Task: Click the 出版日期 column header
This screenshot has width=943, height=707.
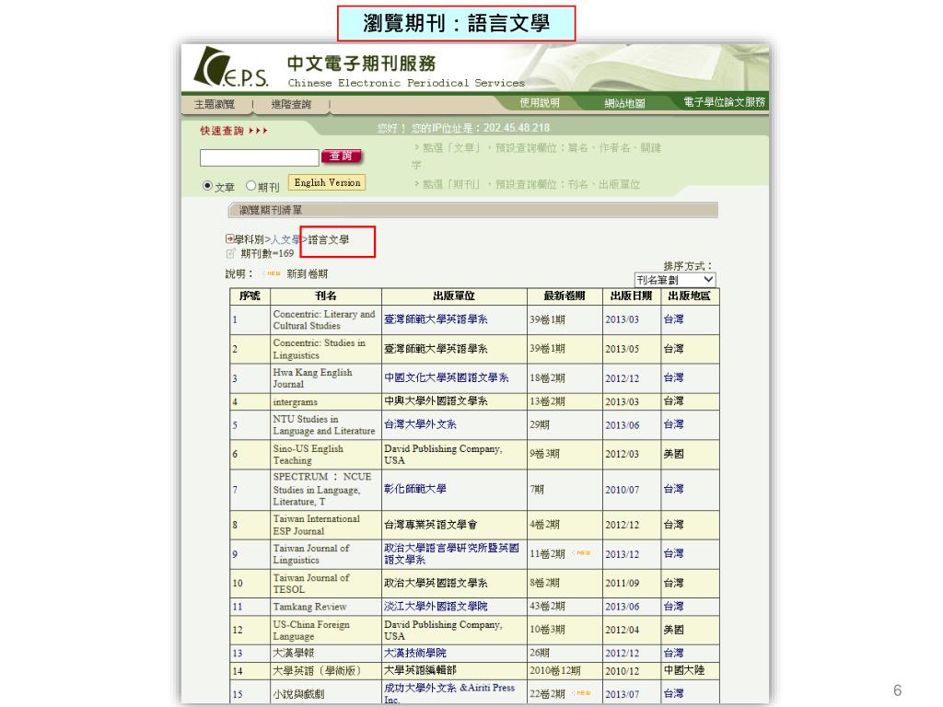Action: pyautogui.click(x=631, y=296)
